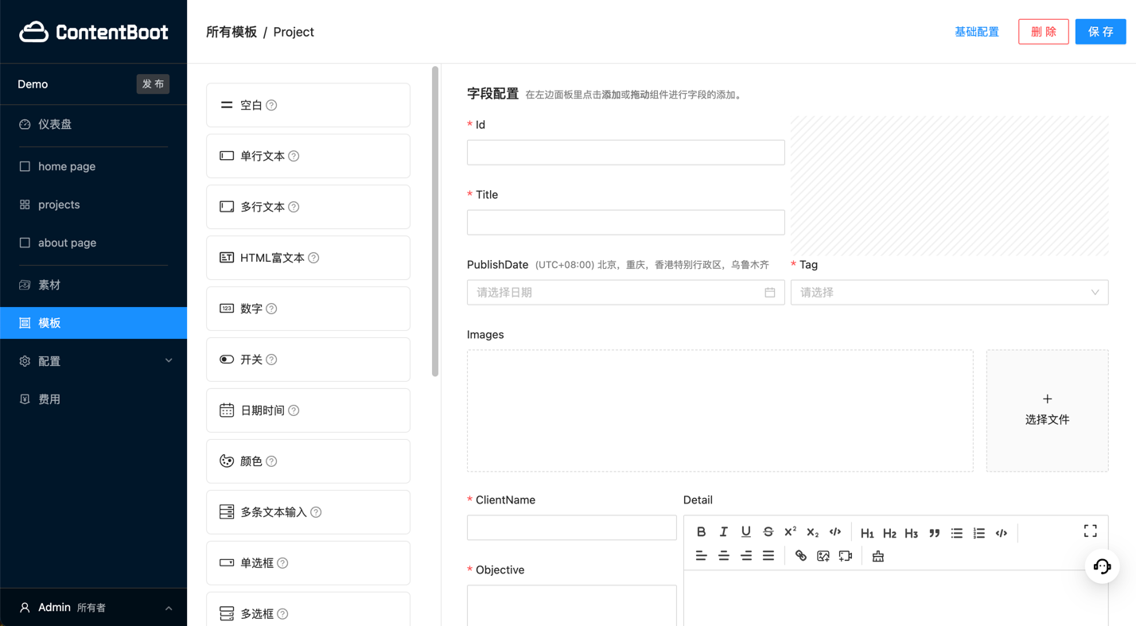Screen dimensions: 1136x626
Task: Open the Tag dropdown selector
Action: click(948, 293)
